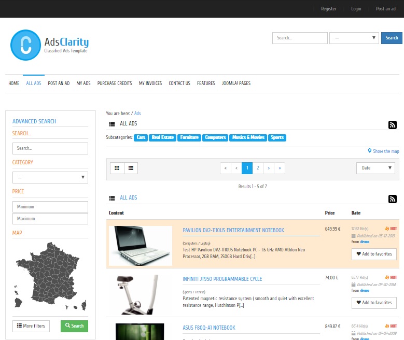The image size is (404, 340).
Task: Open Purchase Credits menu item
Action: tap(115, 83)
